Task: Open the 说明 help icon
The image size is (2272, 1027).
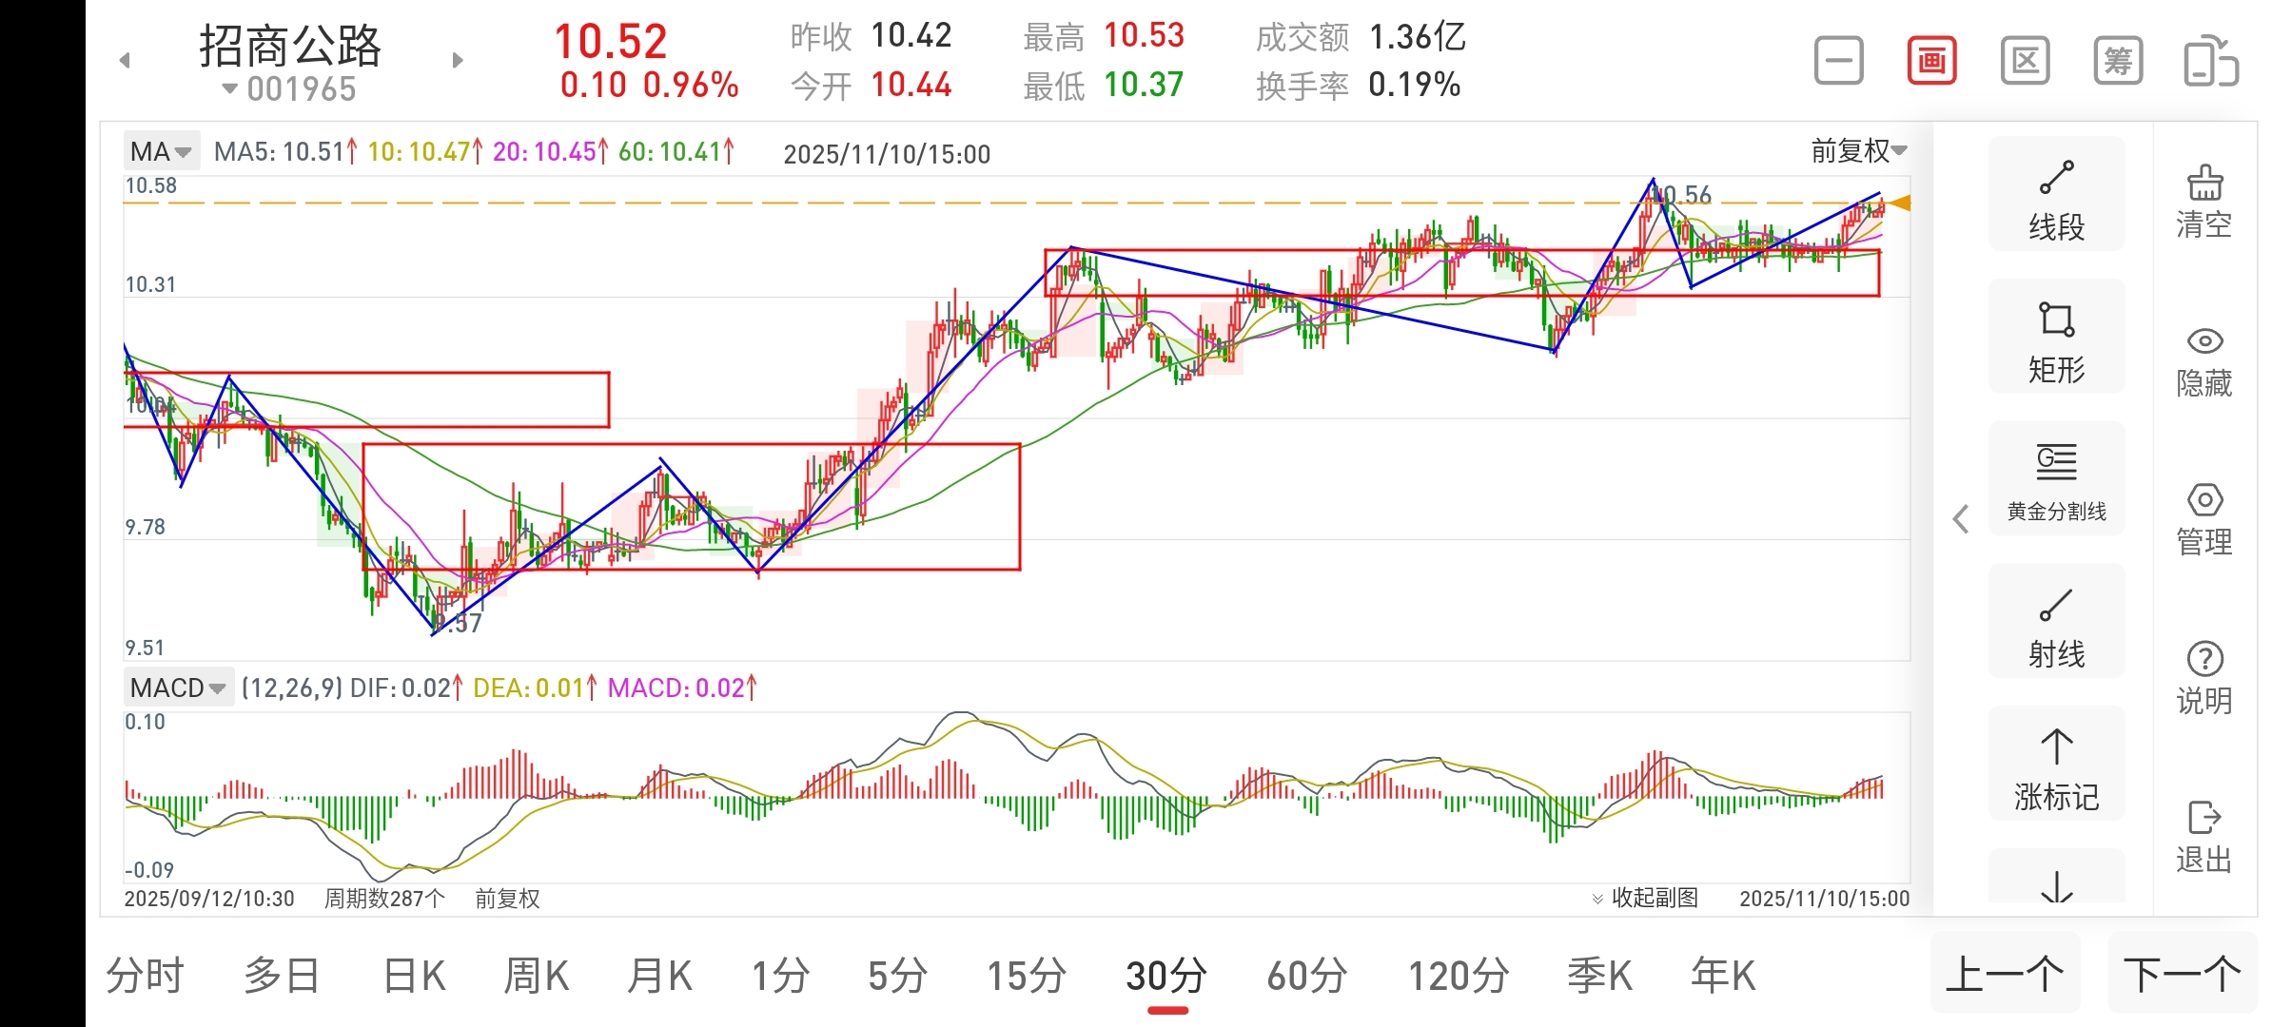Action: tap(2203, 677)
